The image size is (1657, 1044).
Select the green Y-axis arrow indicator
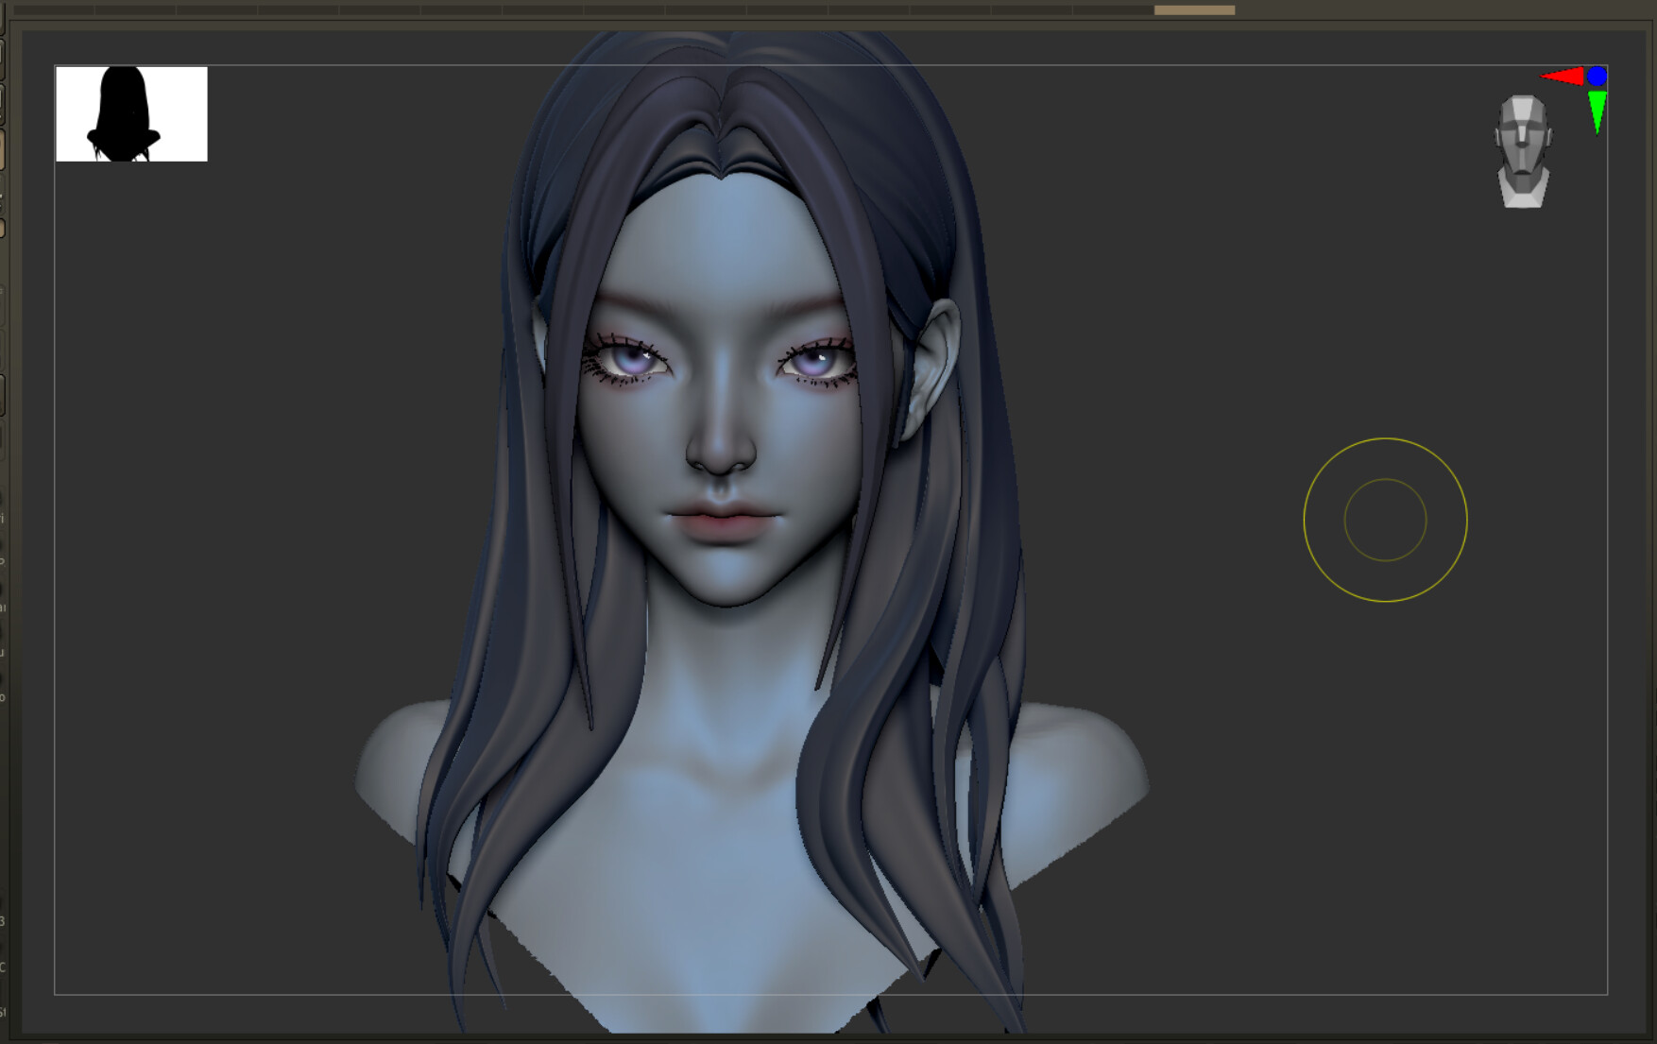[1597, 104]
